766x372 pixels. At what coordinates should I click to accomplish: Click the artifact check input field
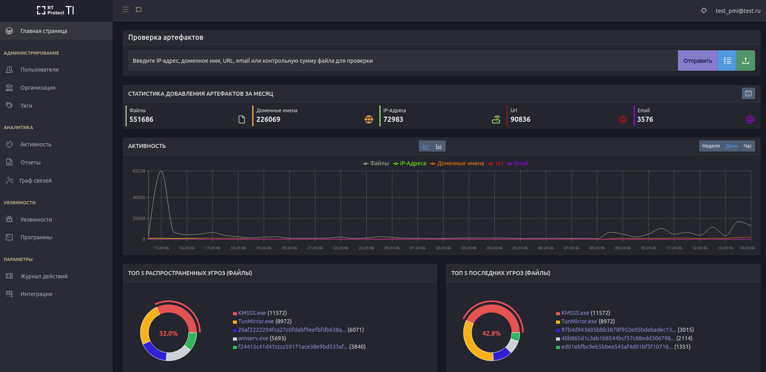click(402, 61)
